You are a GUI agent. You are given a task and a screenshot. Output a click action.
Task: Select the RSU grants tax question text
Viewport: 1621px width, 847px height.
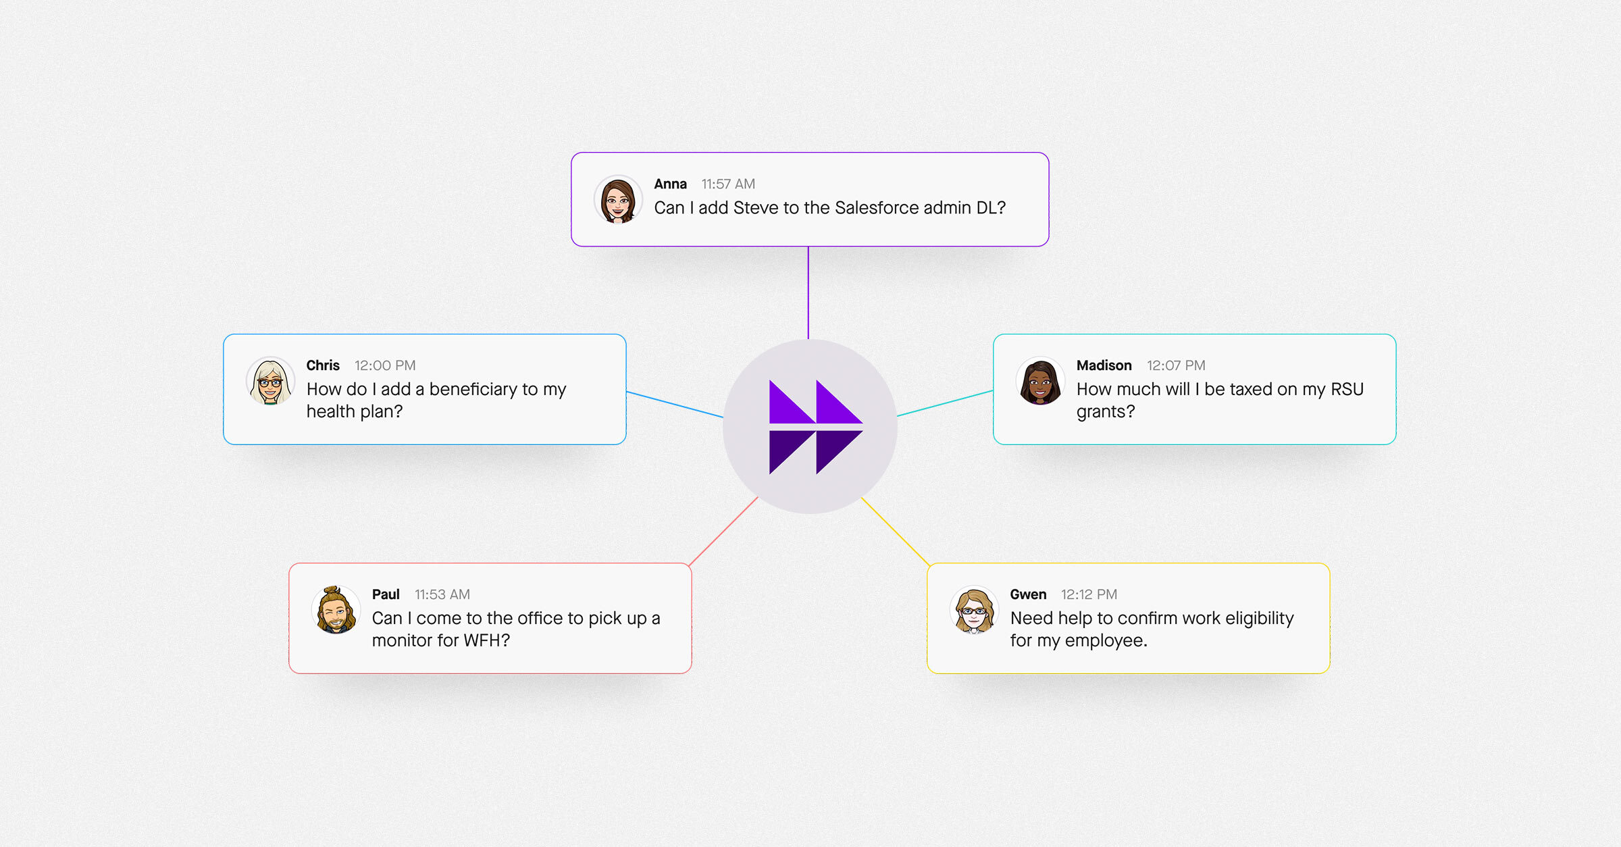(x=1219, y=400)
